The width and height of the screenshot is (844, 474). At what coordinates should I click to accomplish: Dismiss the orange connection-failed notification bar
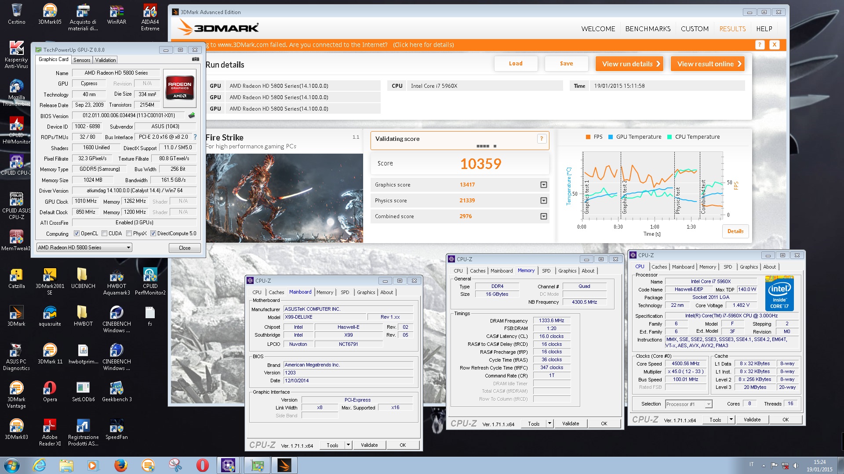(x=774, y=45)
